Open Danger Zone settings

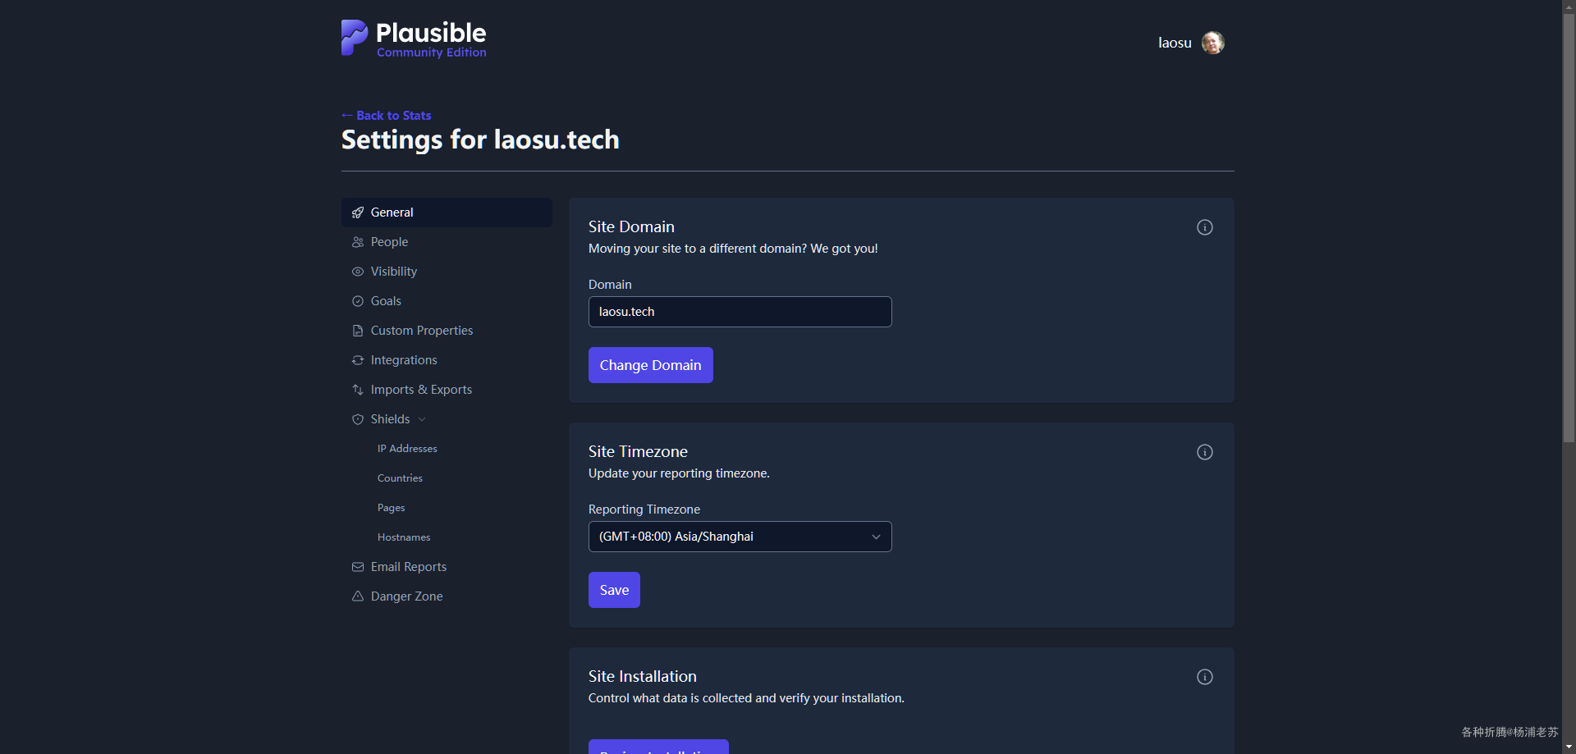click(x=447, y=596)
